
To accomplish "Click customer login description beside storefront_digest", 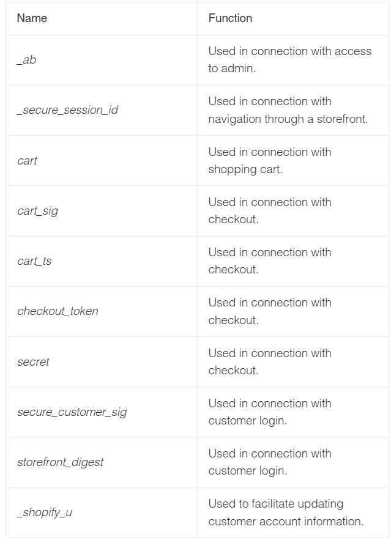I will [270, 462].
